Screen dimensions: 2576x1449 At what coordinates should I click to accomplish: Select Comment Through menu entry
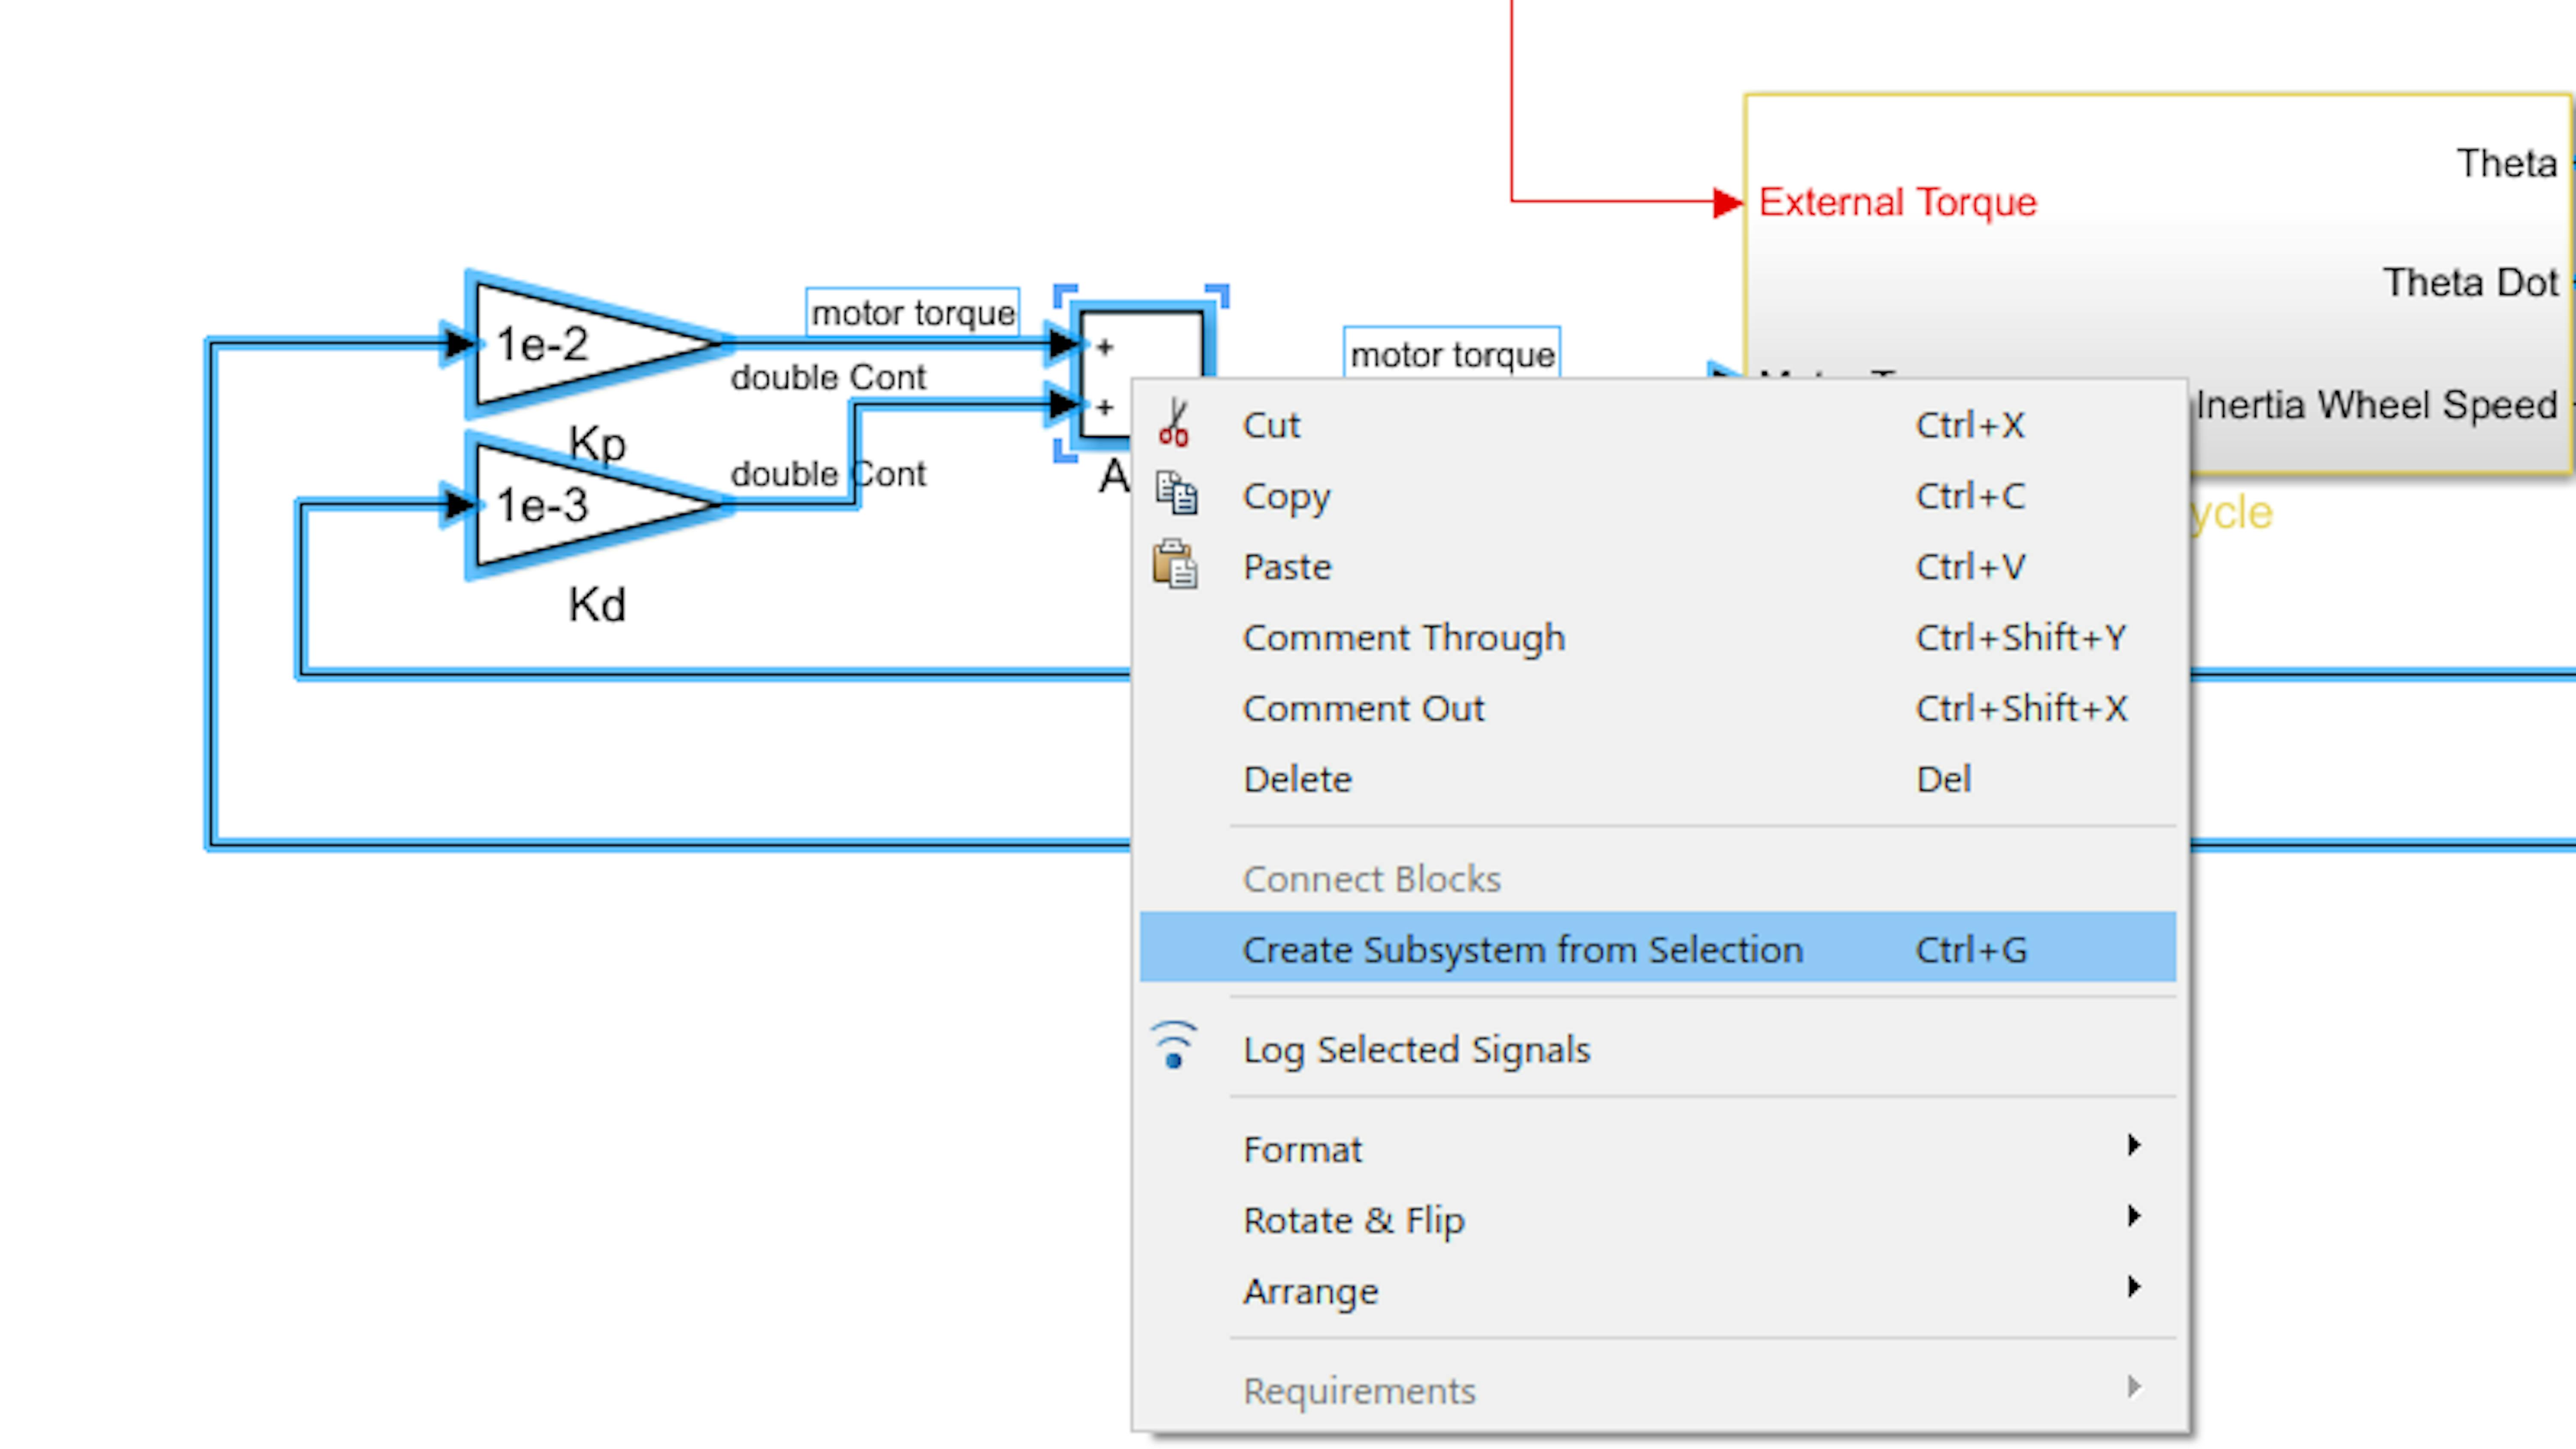[1658, 638]
